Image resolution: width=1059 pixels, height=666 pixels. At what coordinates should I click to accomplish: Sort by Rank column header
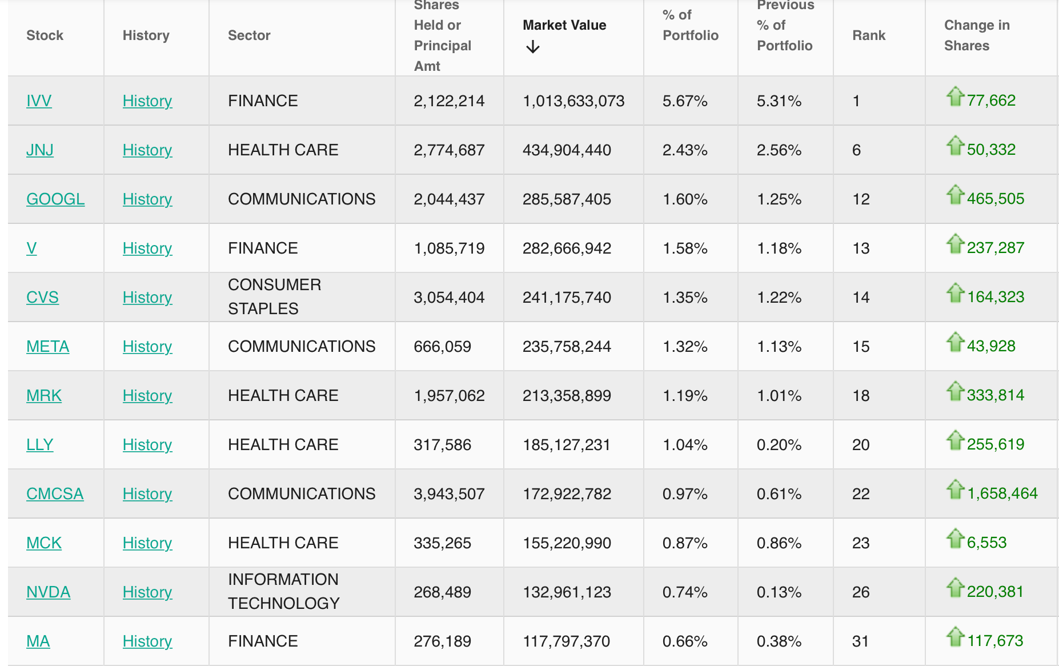tap(868, 35)
